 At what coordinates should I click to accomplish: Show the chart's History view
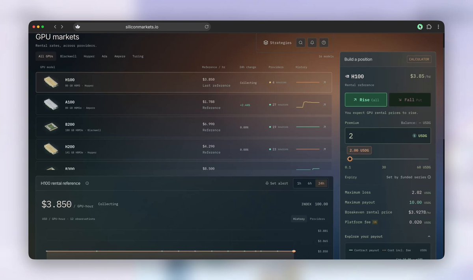299,219
